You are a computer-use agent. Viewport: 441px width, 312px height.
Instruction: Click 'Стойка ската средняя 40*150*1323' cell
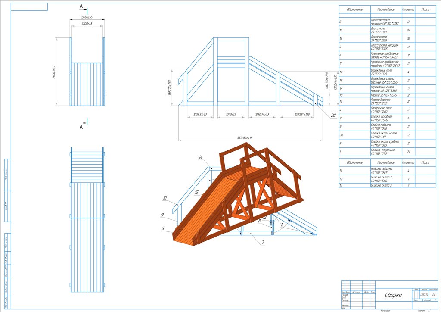point(386,144)
